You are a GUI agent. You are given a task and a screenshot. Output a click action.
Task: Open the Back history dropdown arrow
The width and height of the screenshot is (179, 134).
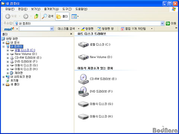pos(19,16)
